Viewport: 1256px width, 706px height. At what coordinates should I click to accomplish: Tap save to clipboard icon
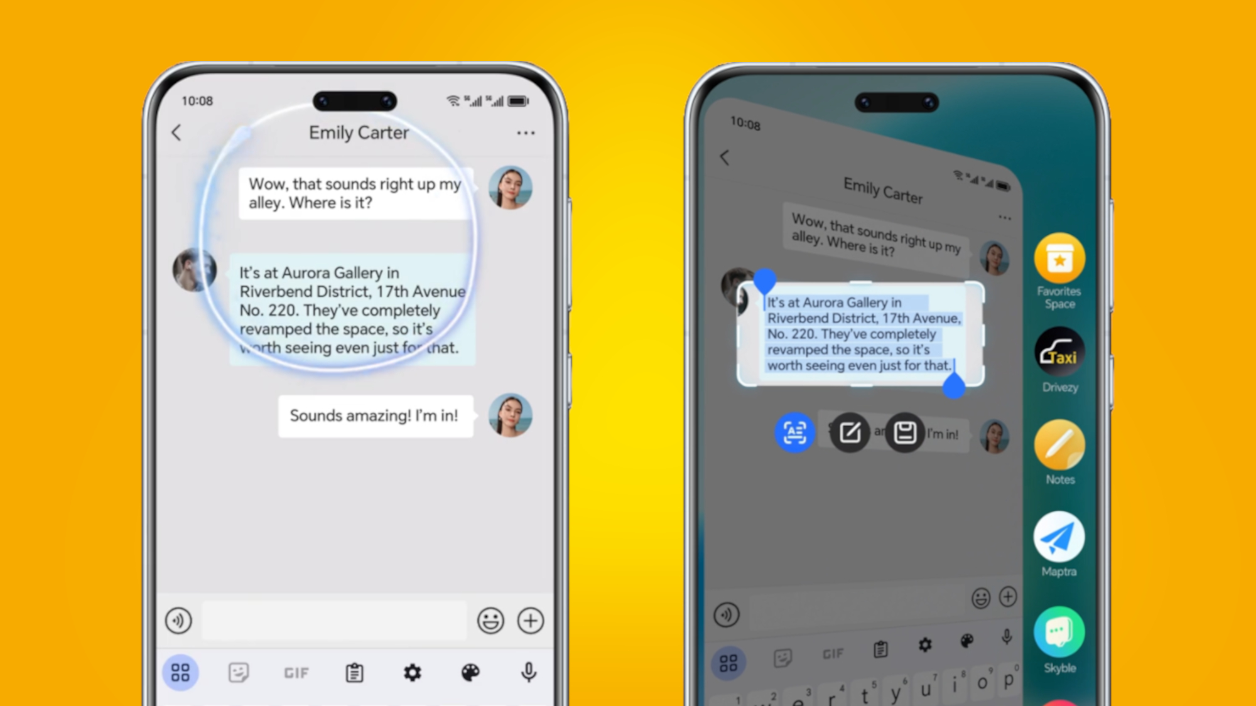point(906,434)
